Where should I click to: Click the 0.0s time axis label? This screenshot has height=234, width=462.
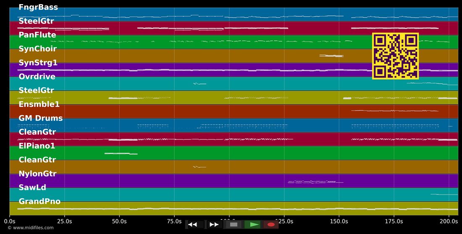(10, 221)
